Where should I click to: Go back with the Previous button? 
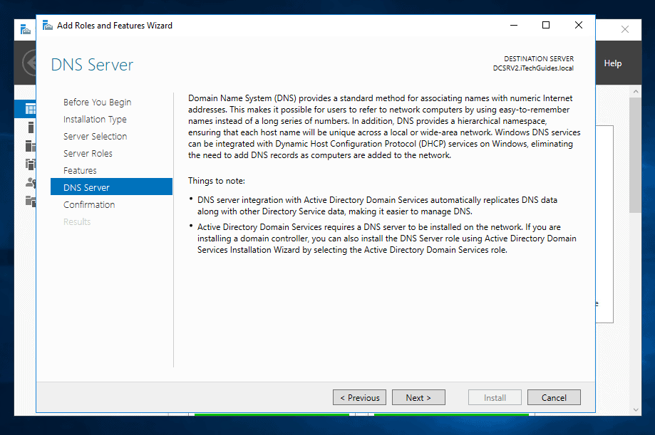point(359,397)
